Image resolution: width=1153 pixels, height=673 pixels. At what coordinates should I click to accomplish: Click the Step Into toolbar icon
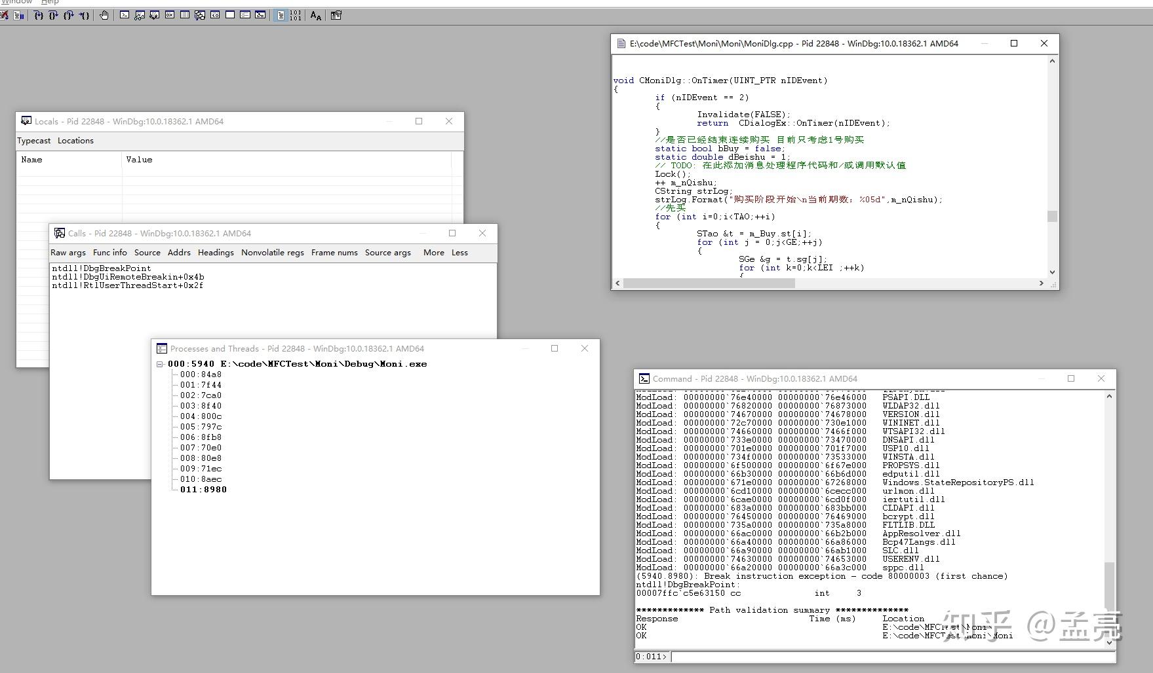tap(39, 15)
